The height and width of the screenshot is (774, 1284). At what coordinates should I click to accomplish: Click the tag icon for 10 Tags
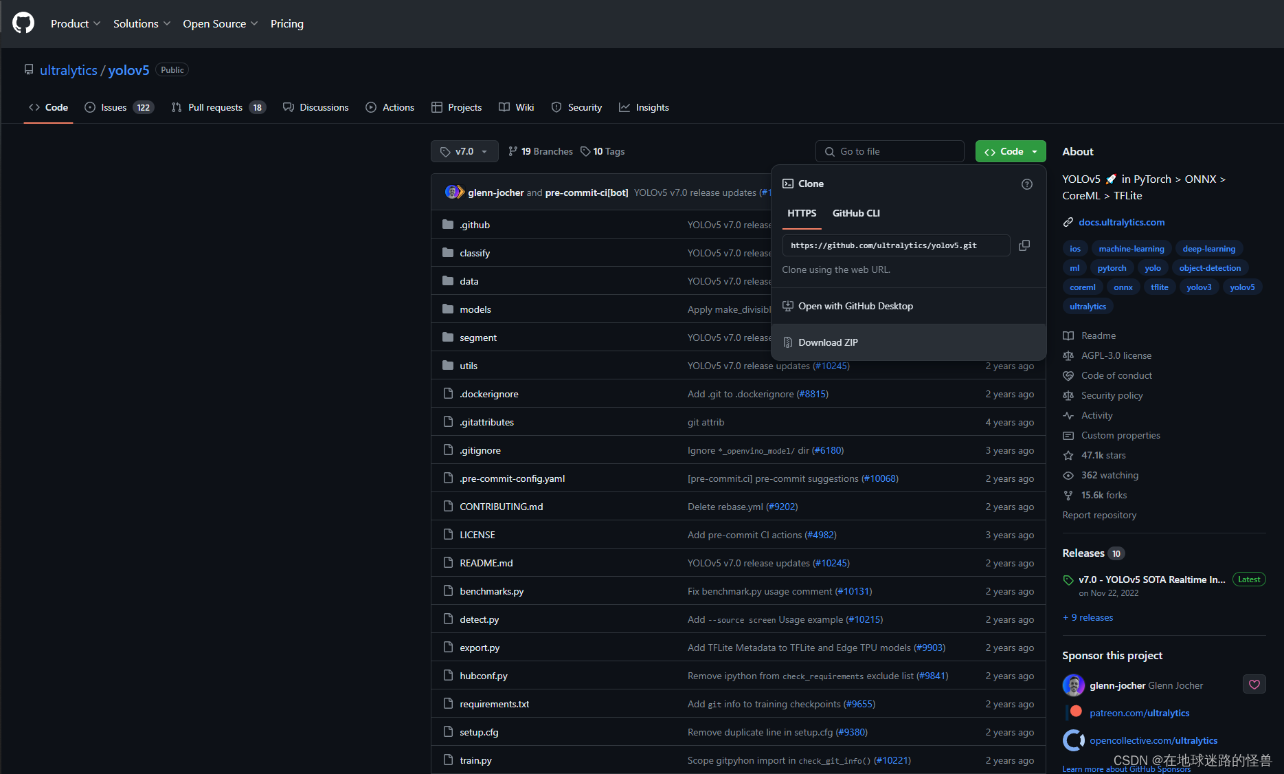(585, 151)
